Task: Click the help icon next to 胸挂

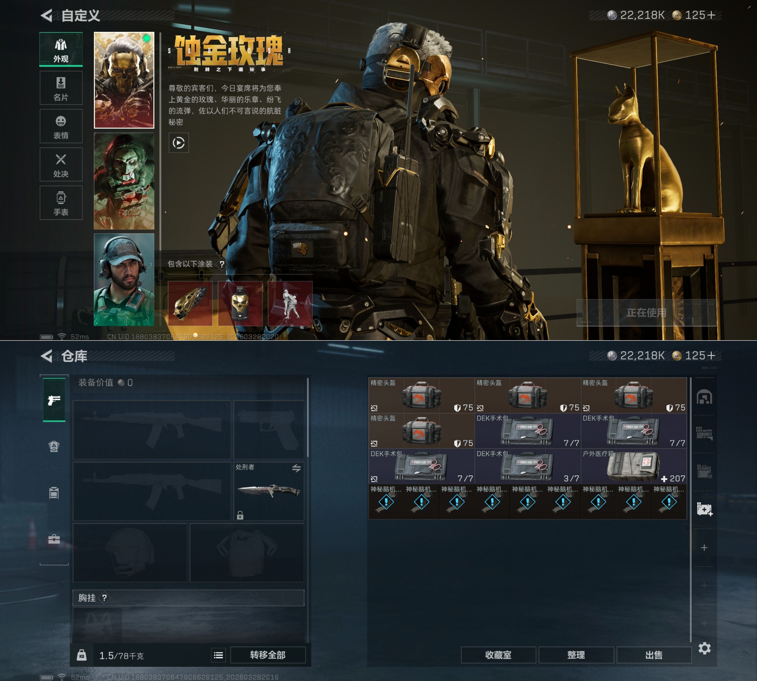Action: [x=104, y=598]
